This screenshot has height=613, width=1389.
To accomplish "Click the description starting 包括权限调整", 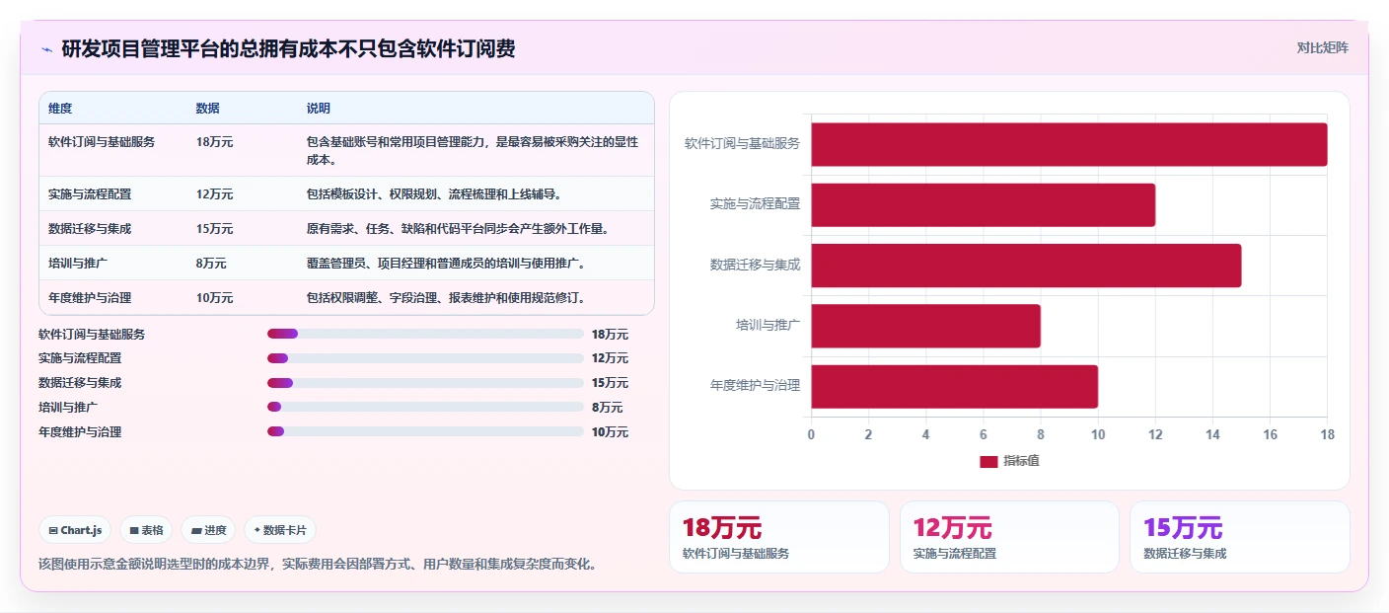I will pyautogui.click(x=447, y=298).
